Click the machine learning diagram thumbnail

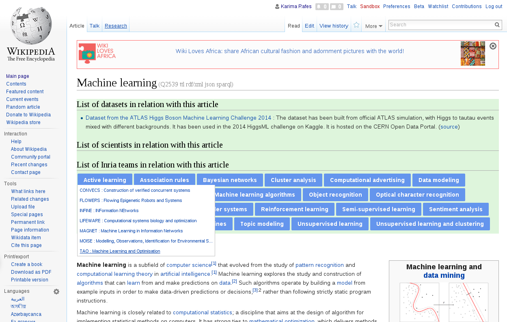pos(444,302)
